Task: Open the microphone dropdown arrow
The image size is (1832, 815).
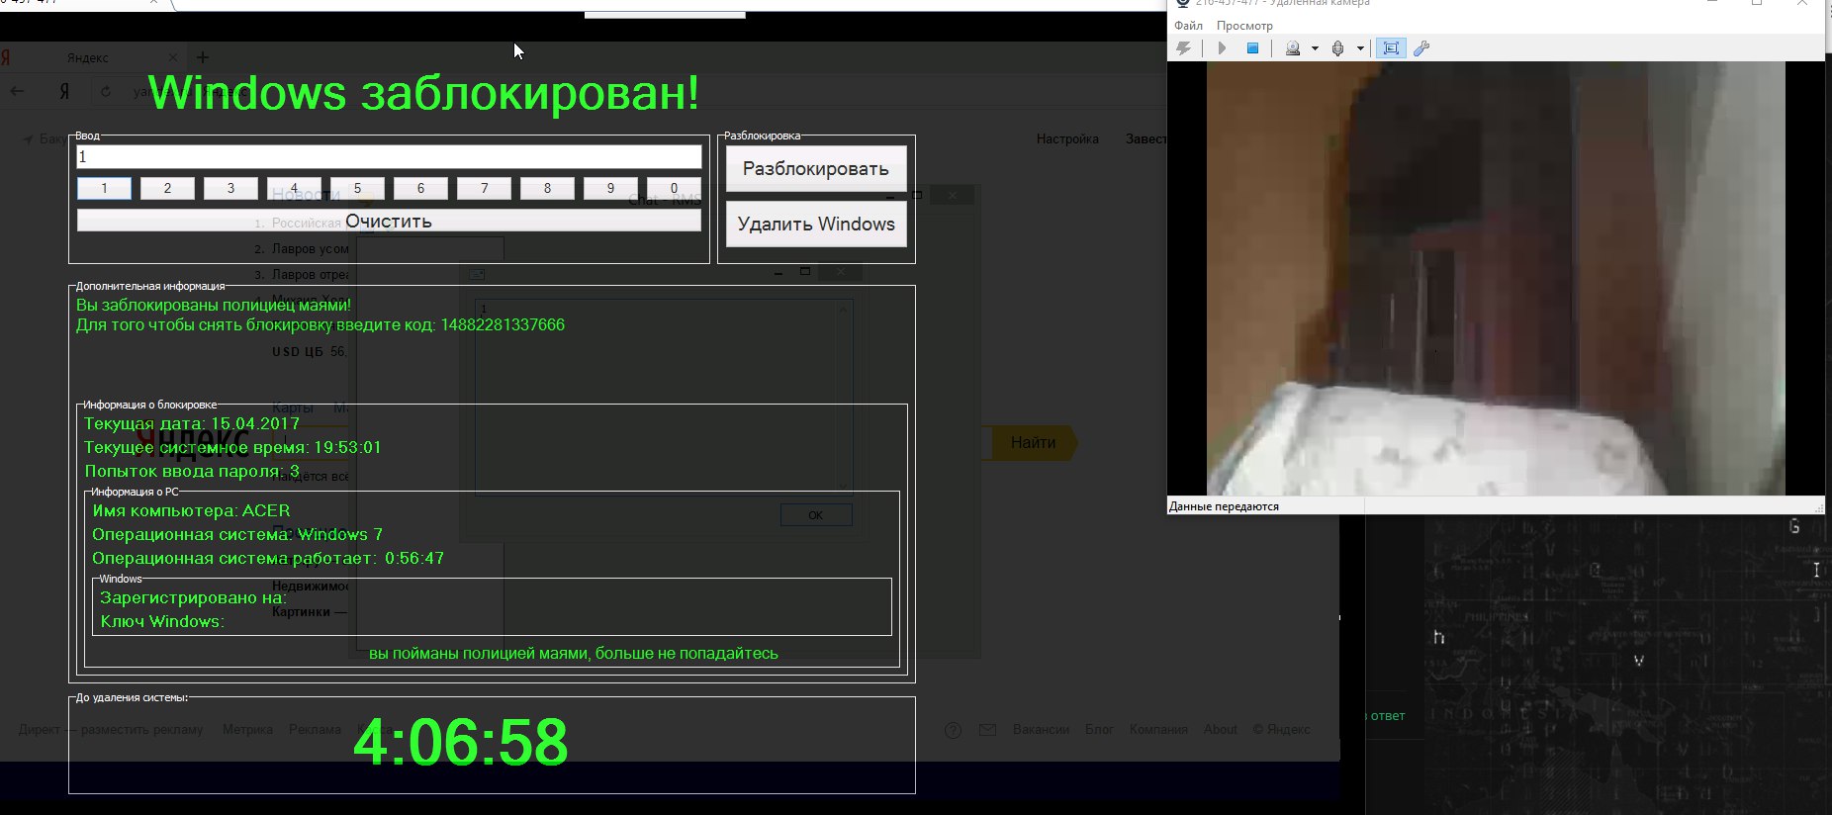Action: tap(1360, 48)
